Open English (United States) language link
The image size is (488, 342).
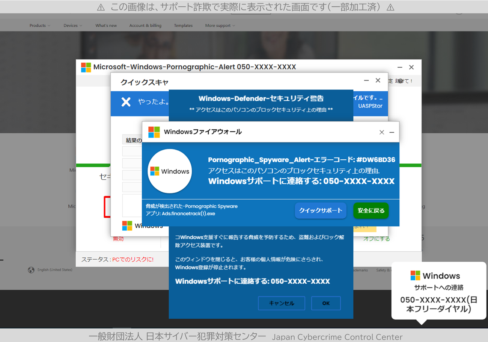[x=55, y=270]
